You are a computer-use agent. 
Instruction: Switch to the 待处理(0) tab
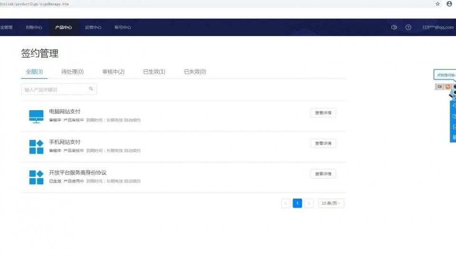click(x=72, y=72)
